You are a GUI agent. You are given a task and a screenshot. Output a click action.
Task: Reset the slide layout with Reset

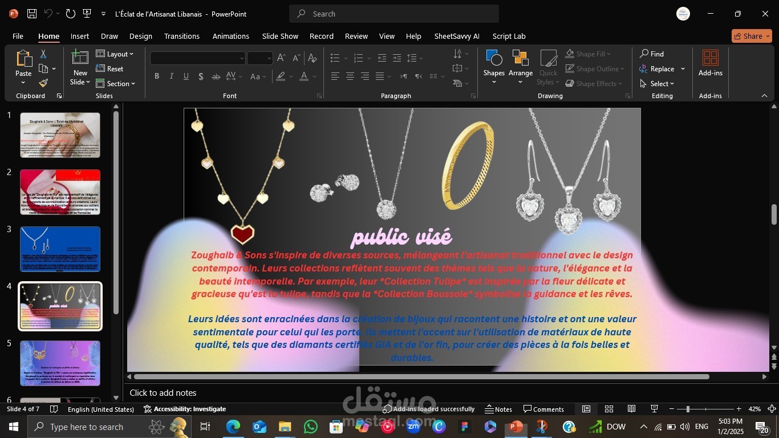109,69
